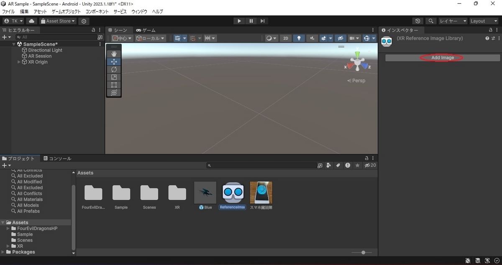Open the 中心 pivot mode dropdown
This screenshot has width=502, height=265.
[x=122, y=38]
